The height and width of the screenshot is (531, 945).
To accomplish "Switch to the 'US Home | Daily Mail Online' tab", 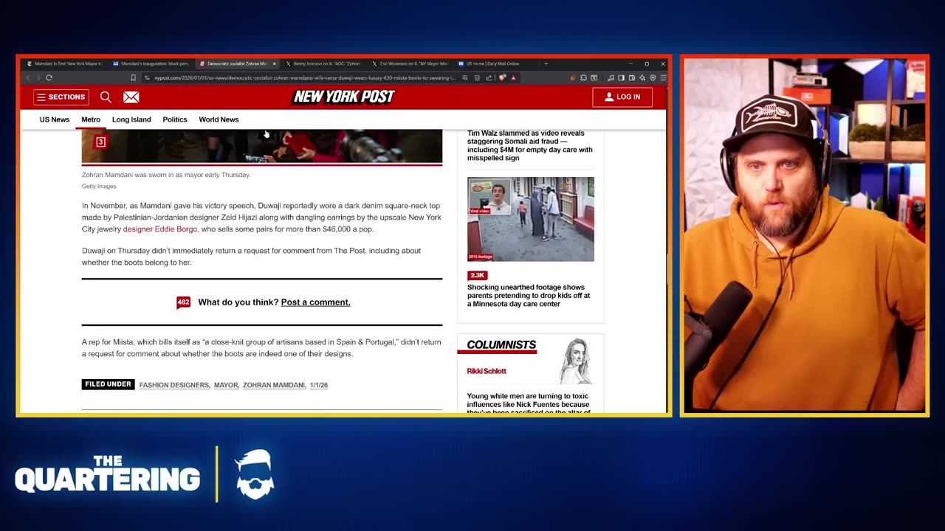I will coord(495,63).
